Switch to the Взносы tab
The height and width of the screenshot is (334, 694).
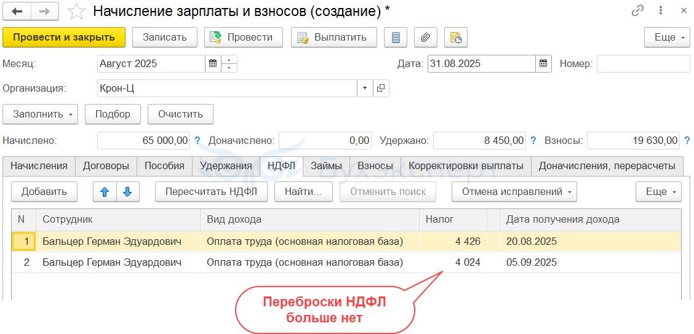pos(375,166)
